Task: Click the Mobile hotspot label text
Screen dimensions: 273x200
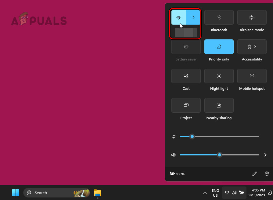Action: click(252, 89)
